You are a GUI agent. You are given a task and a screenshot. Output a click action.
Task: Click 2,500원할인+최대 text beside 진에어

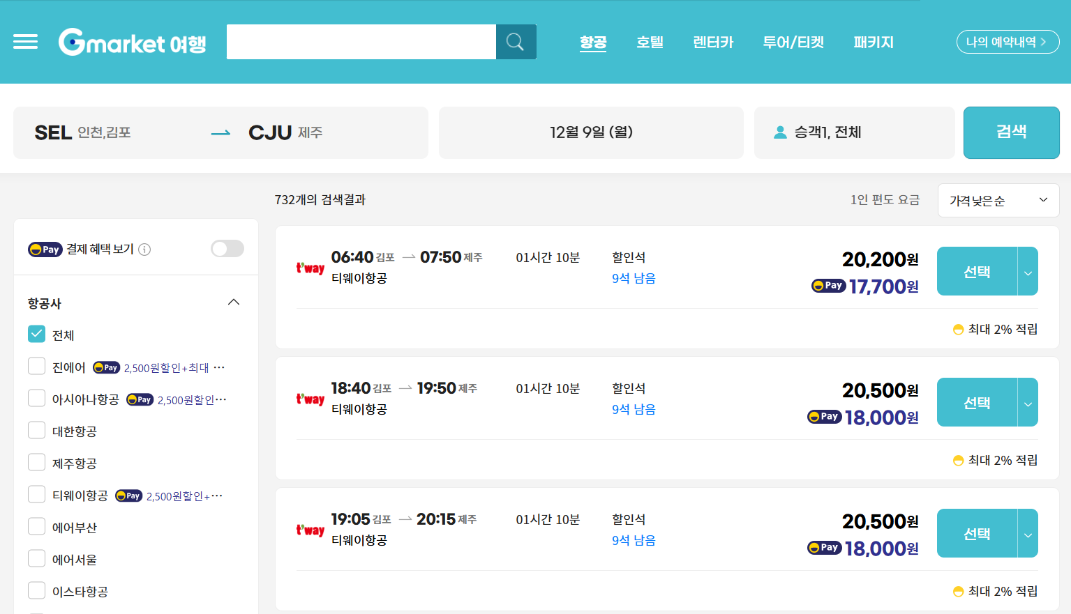(166, 368)
